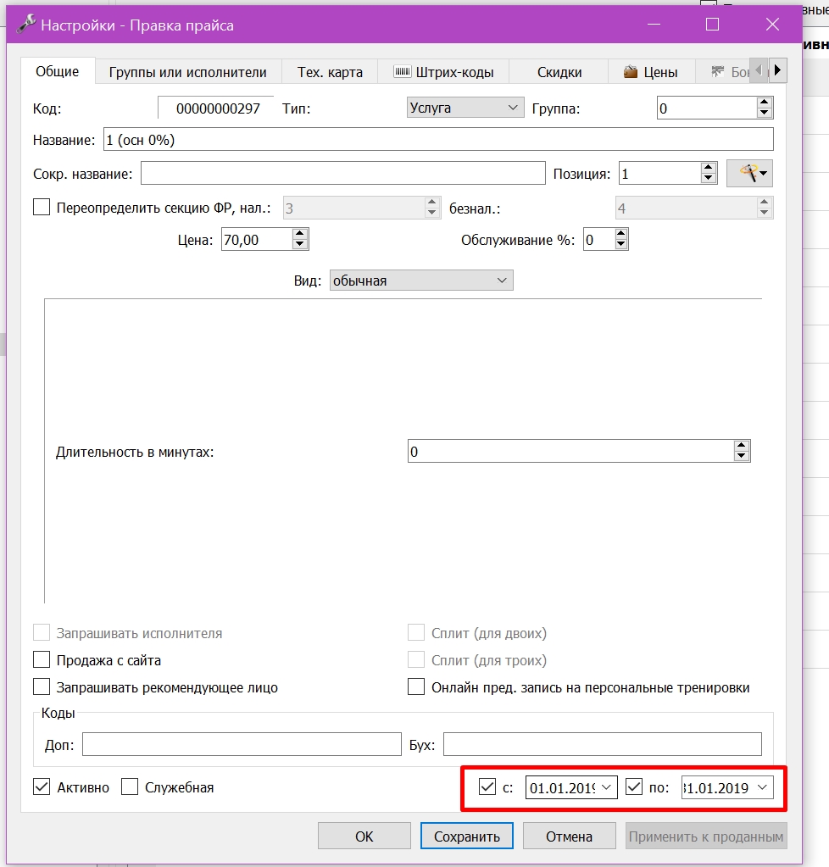Screen dimensions: 829x867
Task: Open the Цены tab with briefcase icon
Action: click(651, 72)
